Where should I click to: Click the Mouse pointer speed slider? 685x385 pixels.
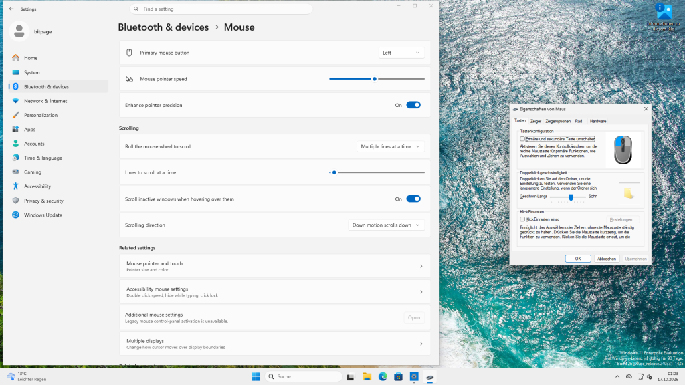click(377, 79)
